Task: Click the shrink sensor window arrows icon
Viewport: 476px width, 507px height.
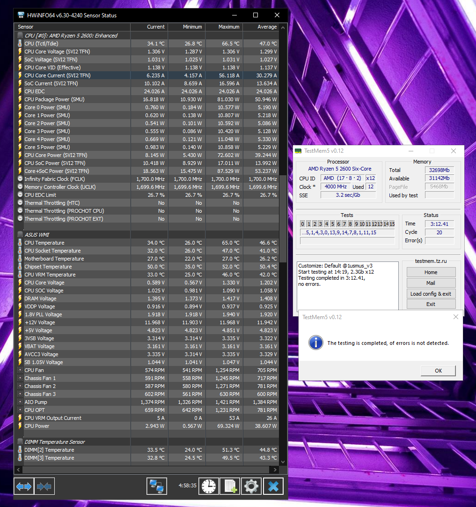Action: pyautogui.click(x=44, y=486)
